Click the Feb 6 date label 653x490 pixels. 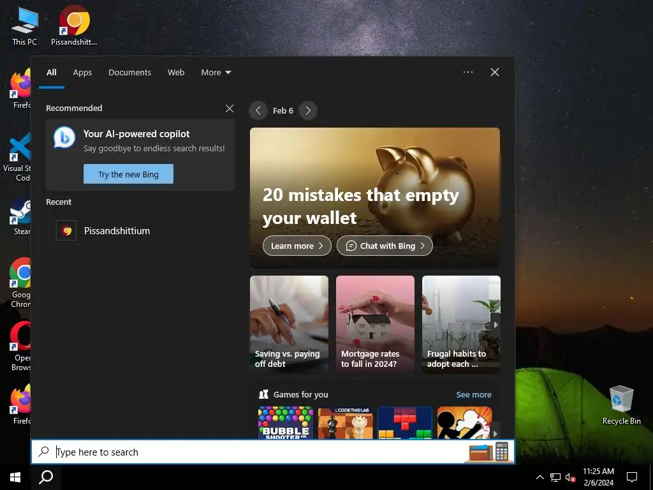(x=283, y=110)
